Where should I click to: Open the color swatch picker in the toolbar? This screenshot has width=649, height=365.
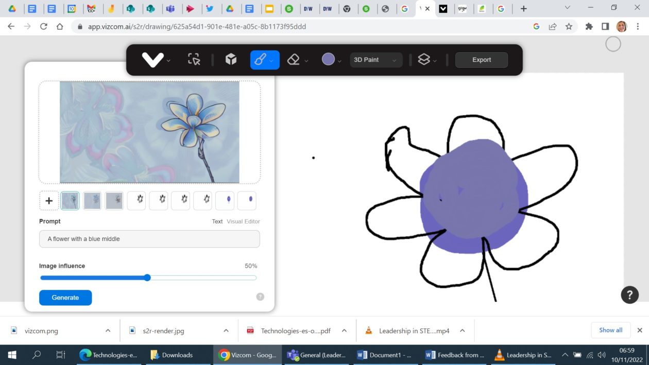(x=328, y=59)
